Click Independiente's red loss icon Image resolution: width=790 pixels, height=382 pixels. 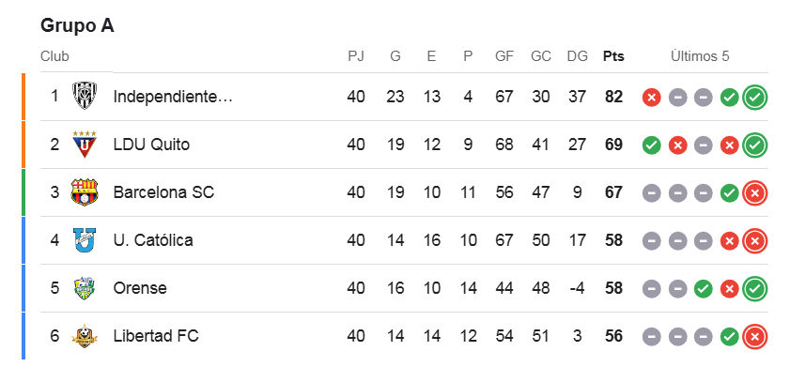pos(651,97)
